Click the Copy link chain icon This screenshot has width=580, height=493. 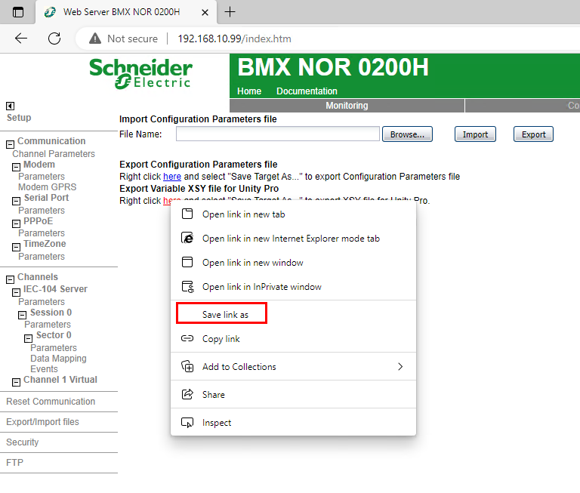[x=187, y=338]
